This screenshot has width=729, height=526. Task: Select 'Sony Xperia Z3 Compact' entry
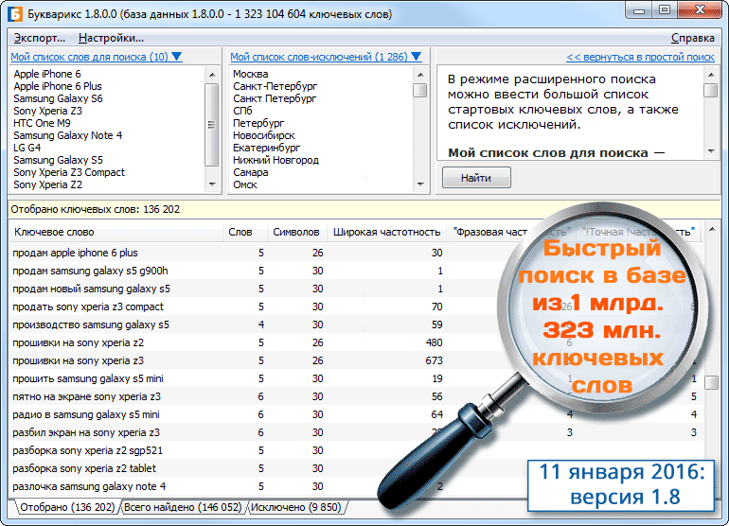69,172
